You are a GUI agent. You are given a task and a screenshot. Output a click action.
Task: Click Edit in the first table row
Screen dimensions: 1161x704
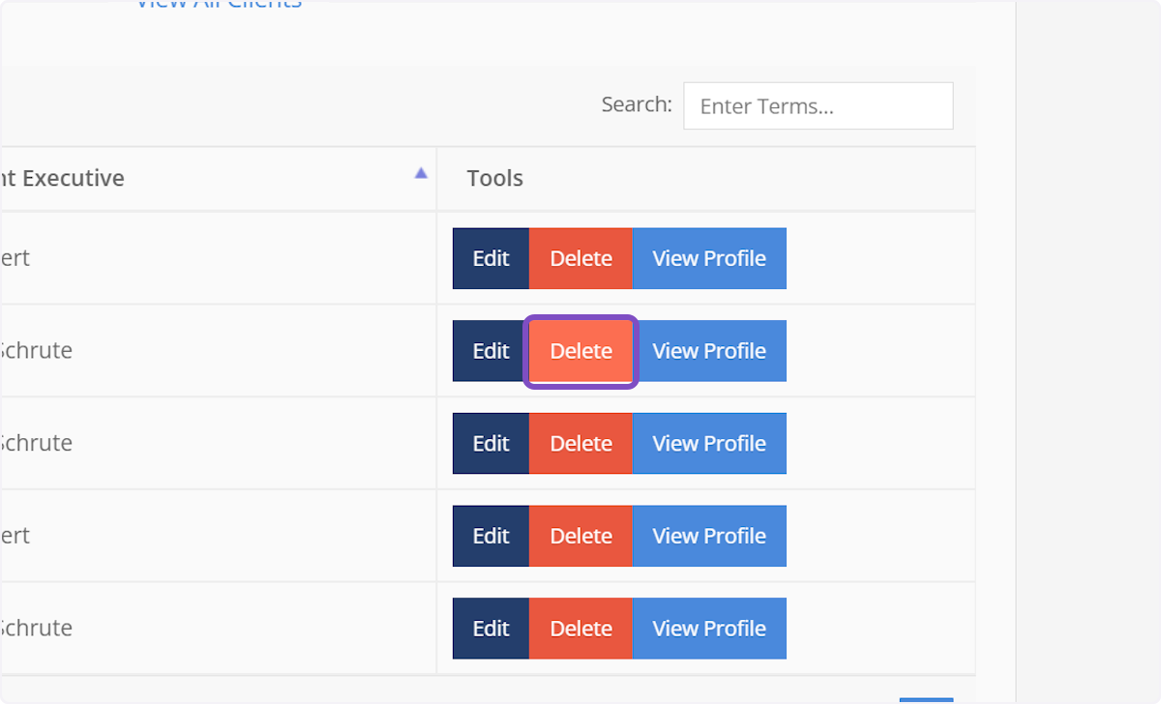pos(491,258)
